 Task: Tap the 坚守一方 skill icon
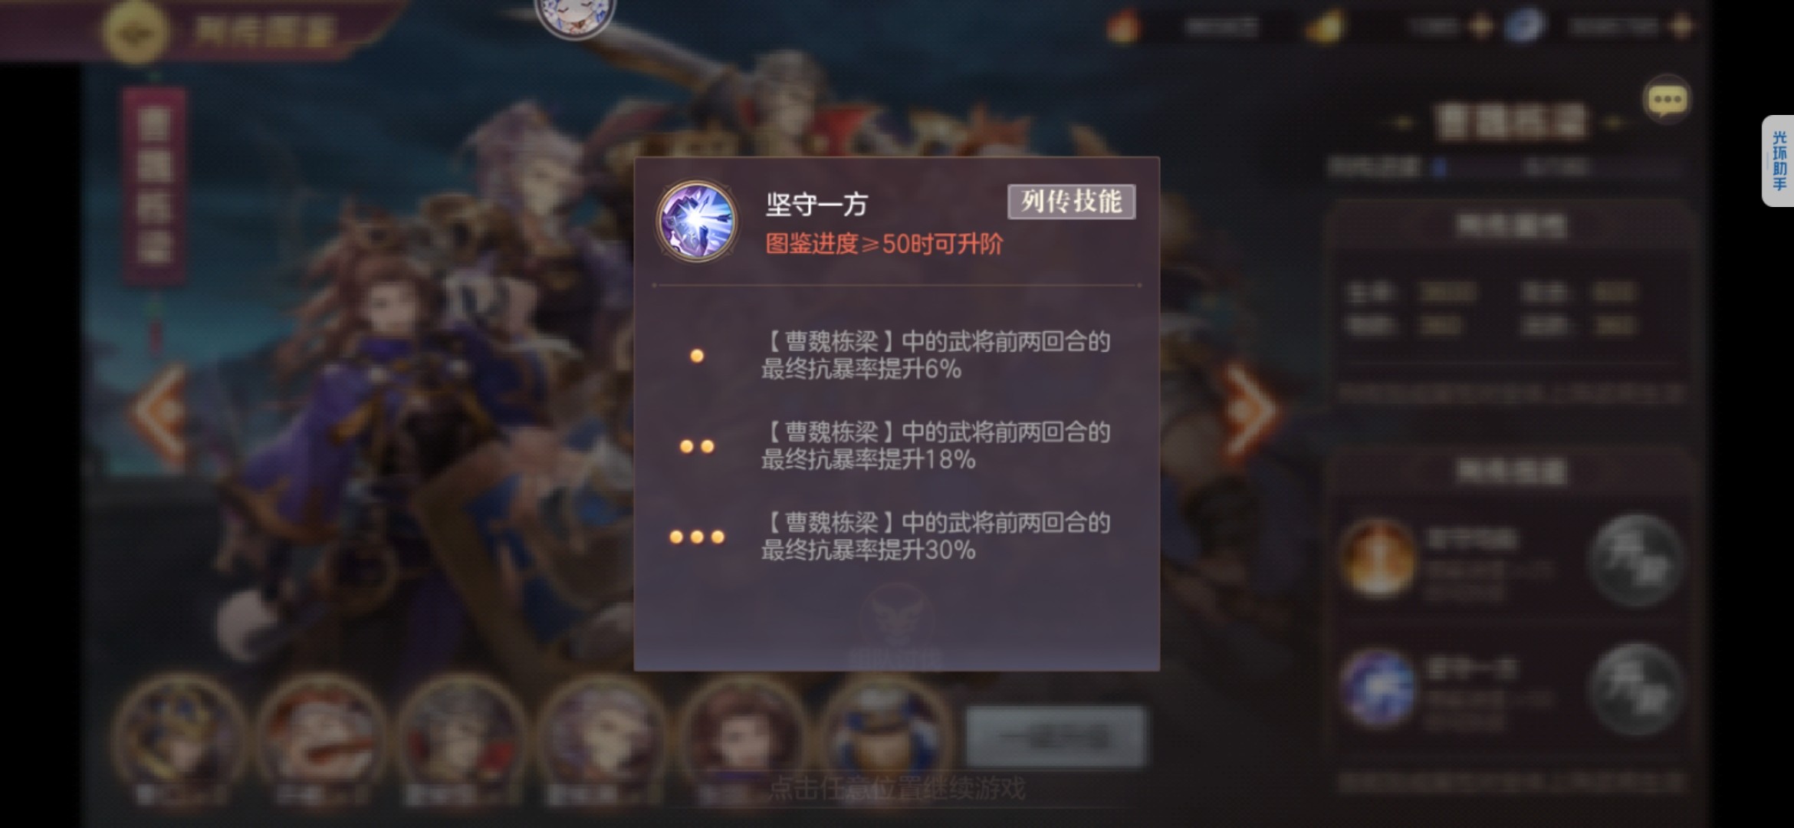696,221
